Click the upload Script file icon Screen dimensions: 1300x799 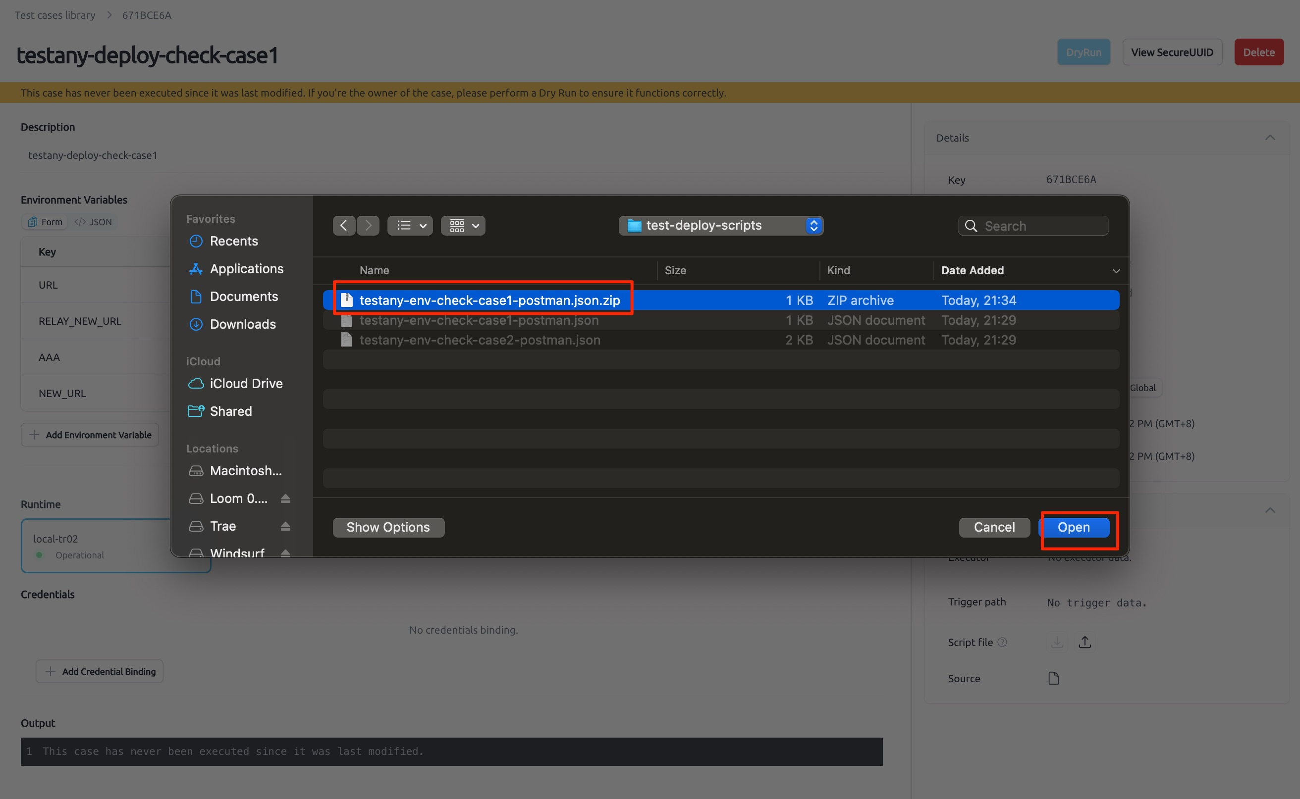[x=1085, y=642]
